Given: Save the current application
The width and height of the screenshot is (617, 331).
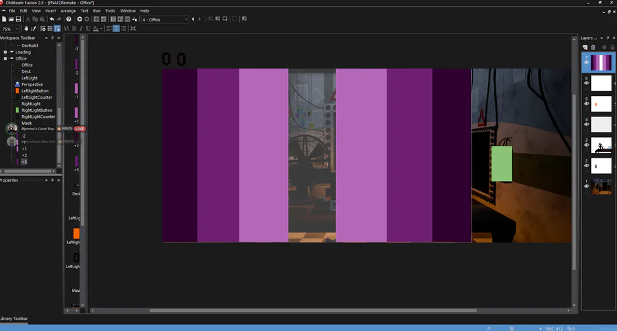Looking at the screenshot, I should coord(18,19).
